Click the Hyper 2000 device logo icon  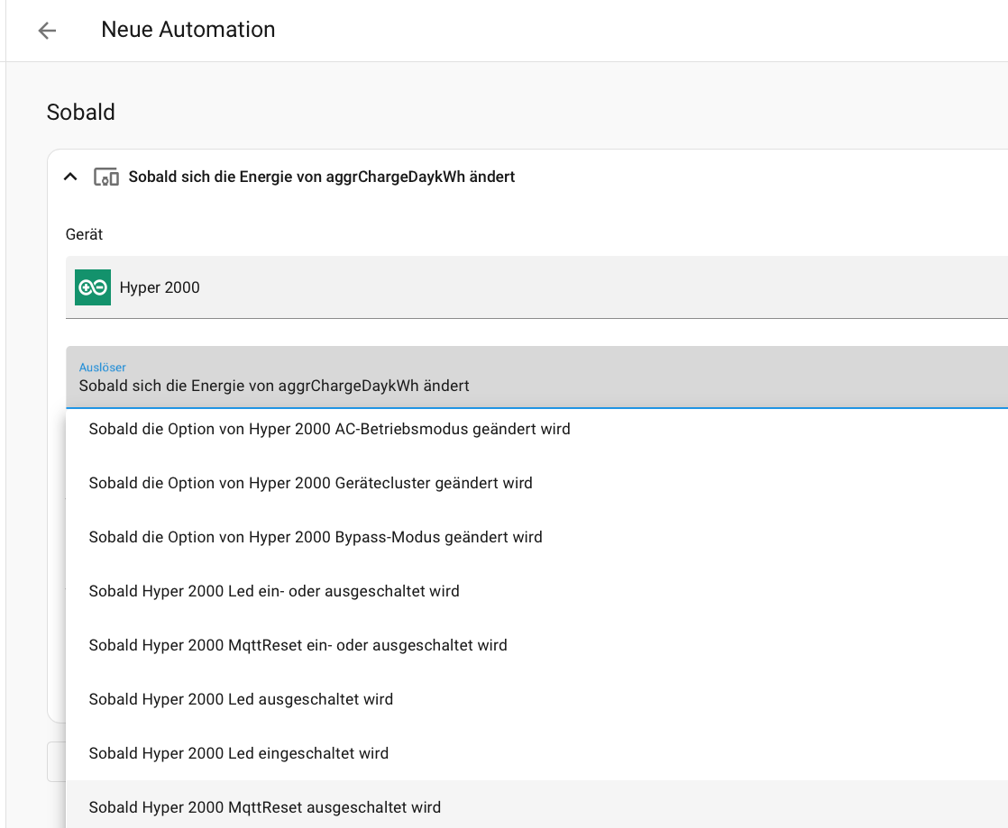[93, 287]
